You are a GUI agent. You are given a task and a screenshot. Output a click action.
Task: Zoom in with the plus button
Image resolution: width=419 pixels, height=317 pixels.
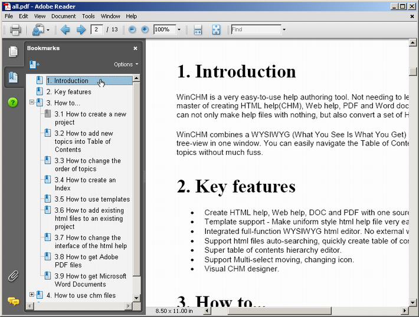[x=145, y=29]
